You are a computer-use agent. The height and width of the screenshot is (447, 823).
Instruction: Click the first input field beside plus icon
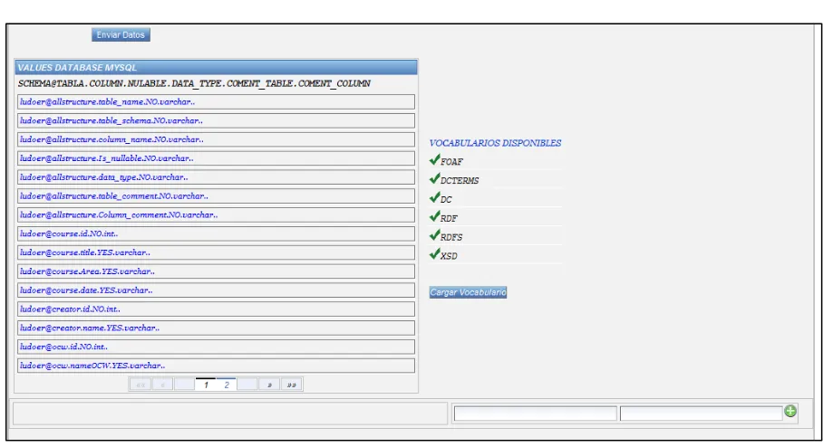pos(536,414)
